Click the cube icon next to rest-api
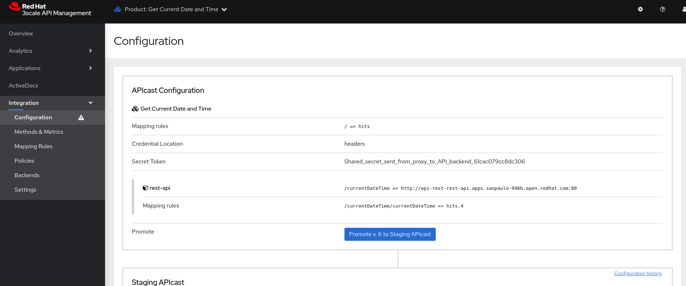Viewport: 686px width, 286px height. pos(145,188)
